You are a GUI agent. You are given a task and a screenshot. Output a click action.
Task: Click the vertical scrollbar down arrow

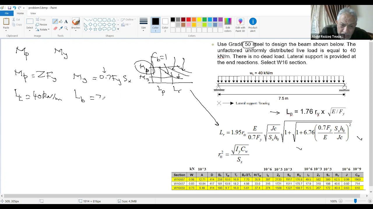point(371,192)
